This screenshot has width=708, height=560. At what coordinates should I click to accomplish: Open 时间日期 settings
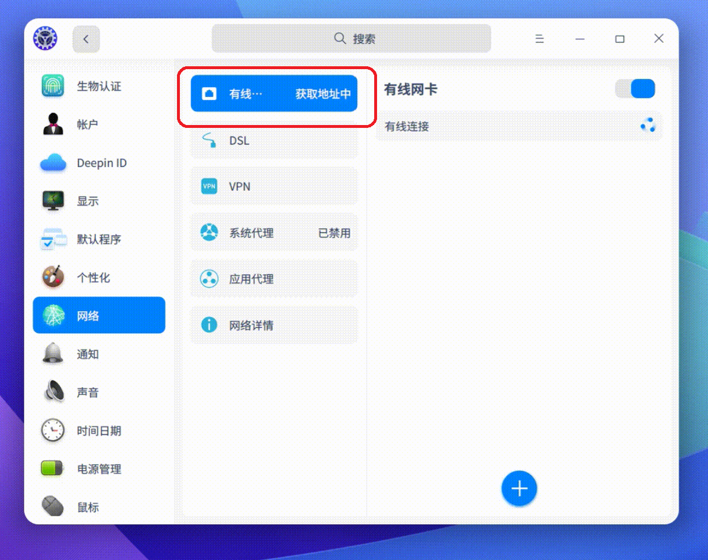pyautogui.click(x=99, y=430)
